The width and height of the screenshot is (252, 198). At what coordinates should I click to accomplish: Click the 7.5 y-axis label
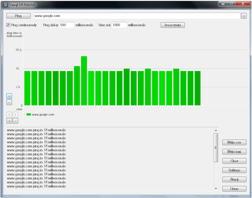18,87
